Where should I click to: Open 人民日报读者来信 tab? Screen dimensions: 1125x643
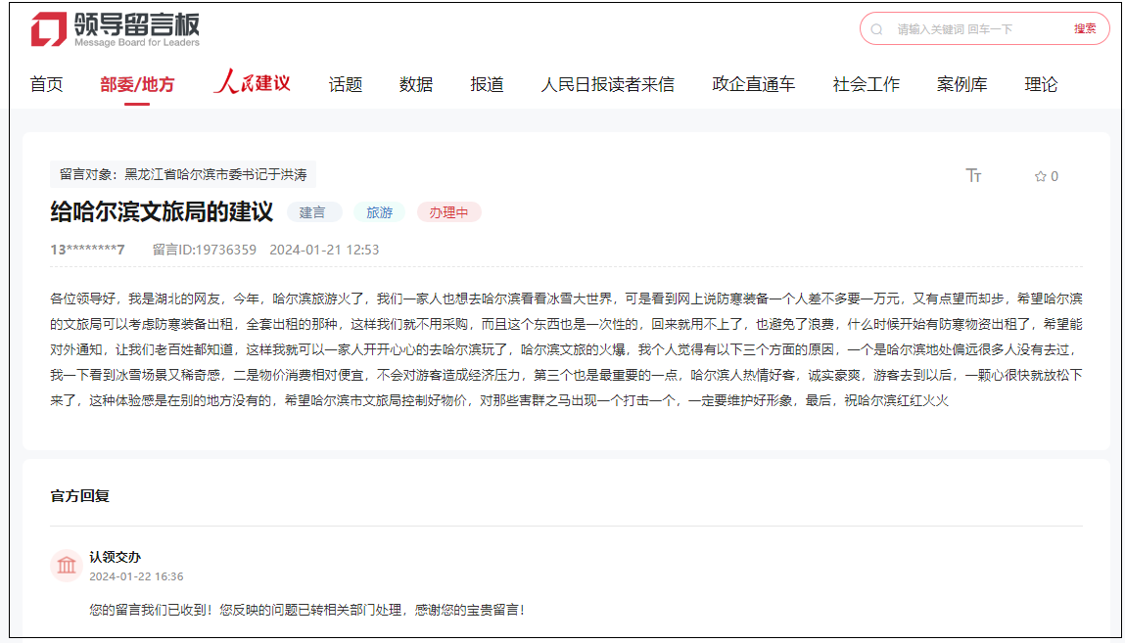pyautogui.click(x=608, y=84)
